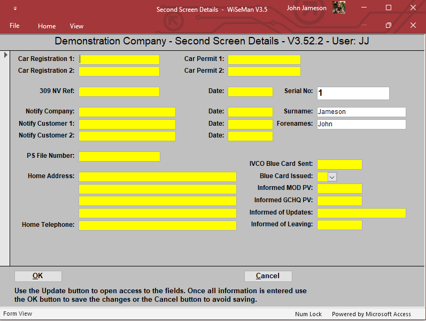Click the 309 NV Ref field

click(x=119, y=91)
